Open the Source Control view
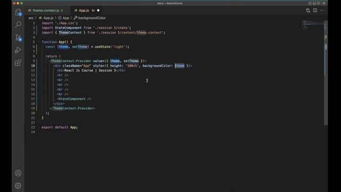The height and width of the screenshot is (192, 341). pos(18,37)
